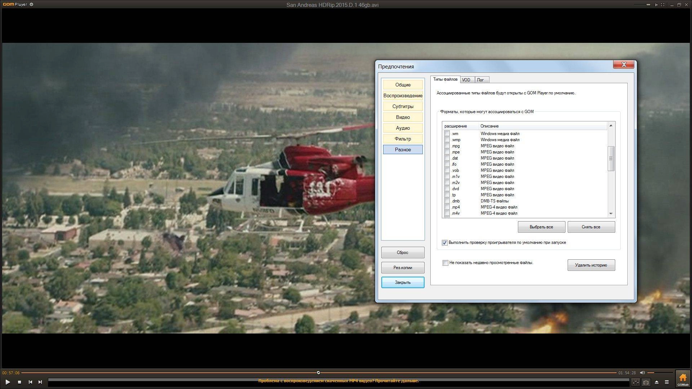Toggle the stay-on-top pin icon in title bar
This screenshot has width=692, height=389.
[656, 5]
